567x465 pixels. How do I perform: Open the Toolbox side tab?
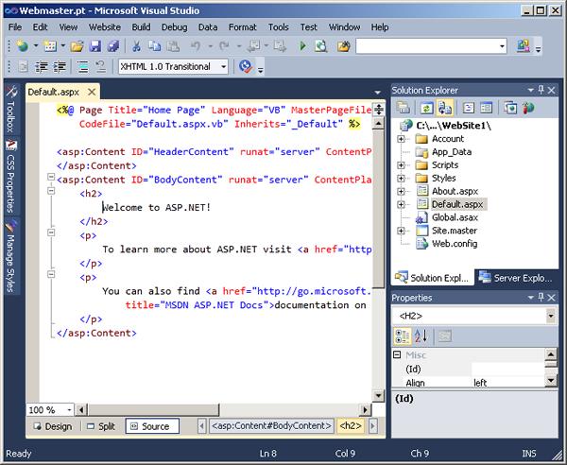[x=10, y=110]
